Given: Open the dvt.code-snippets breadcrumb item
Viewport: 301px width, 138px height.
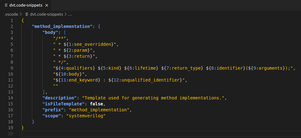Looking at the screenshot, I should point(46,14).
